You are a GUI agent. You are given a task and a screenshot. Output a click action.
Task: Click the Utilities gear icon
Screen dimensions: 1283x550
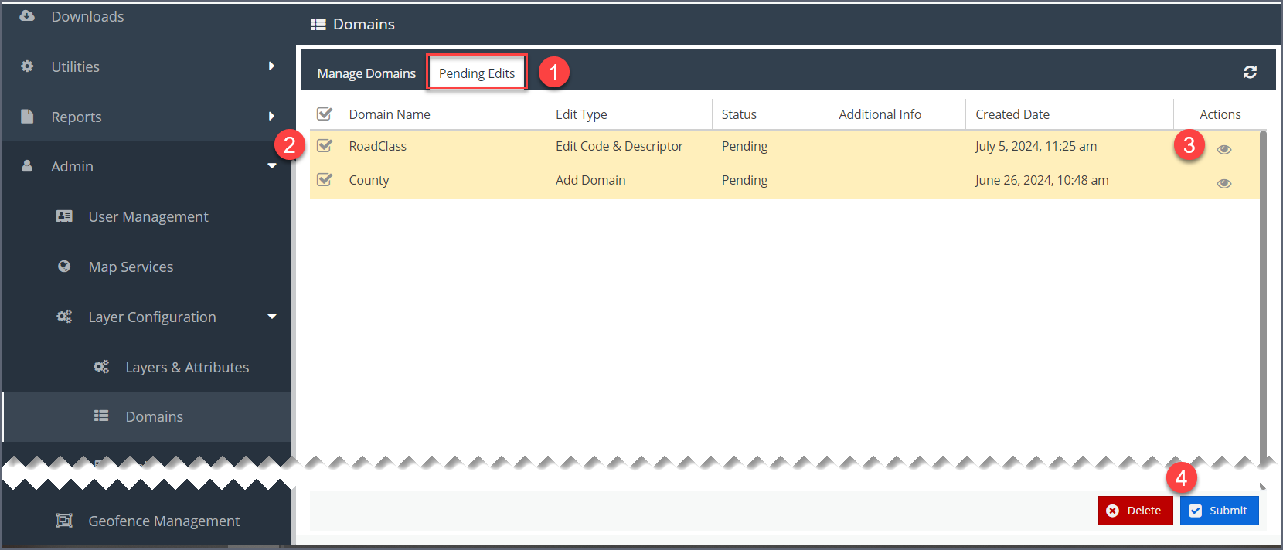[27, 66]
